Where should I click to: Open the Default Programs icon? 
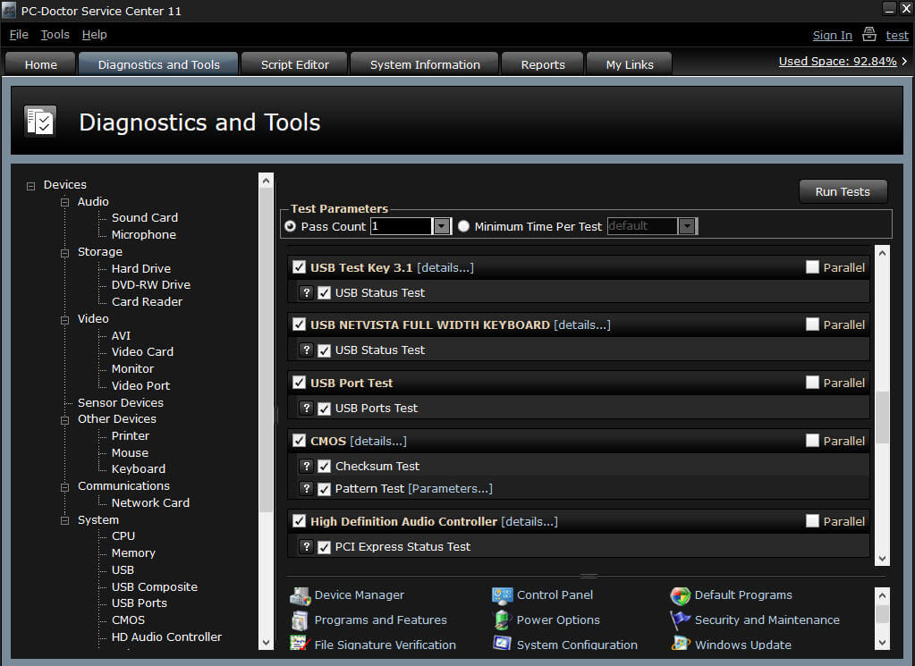pos(681,595)
